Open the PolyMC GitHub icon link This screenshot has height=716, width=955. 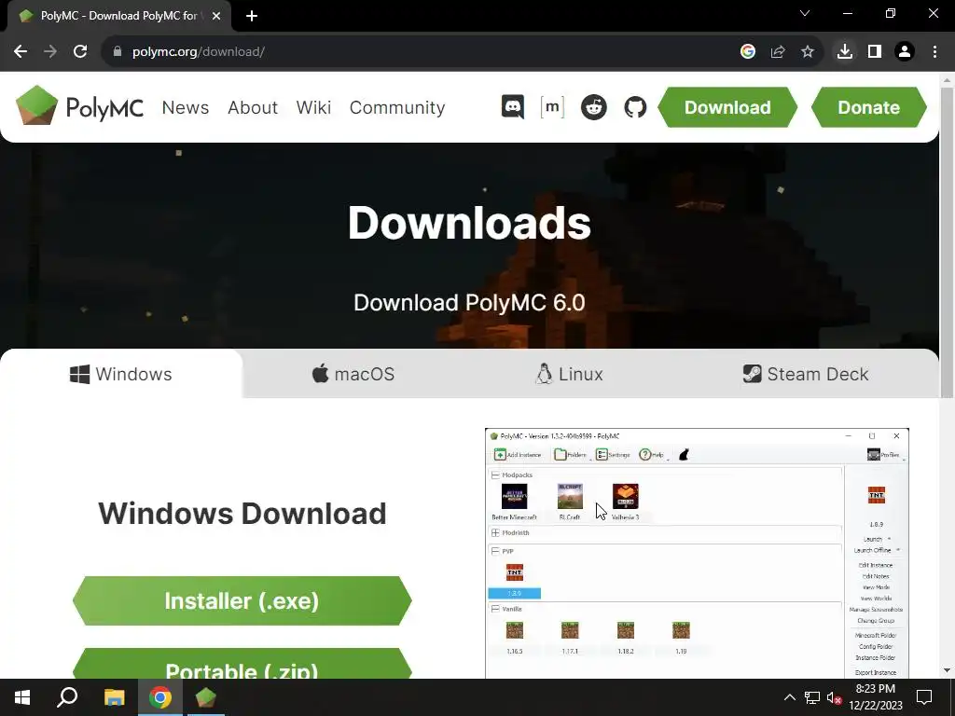tap(635, 107)
